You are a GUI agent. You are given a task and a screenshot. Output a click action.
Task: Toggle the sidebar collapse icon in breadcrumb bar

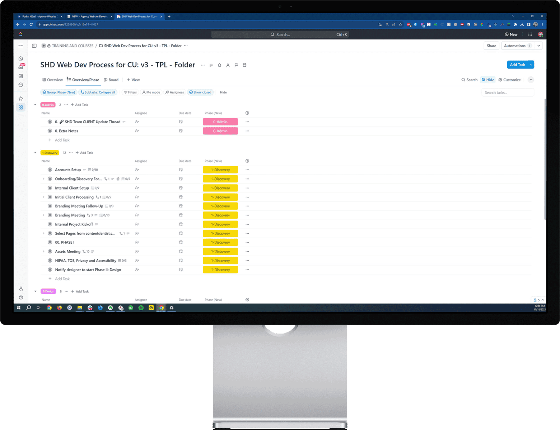(34, 46)
